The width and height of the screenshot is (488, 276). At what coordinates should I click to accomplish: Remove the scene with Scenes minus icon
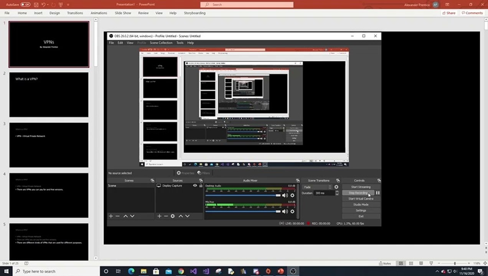tap(118, 216)
